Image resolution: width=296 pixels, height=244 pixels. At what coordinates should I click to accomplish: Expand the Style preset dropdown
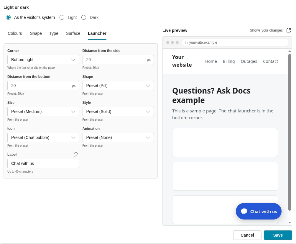(118, 112)
